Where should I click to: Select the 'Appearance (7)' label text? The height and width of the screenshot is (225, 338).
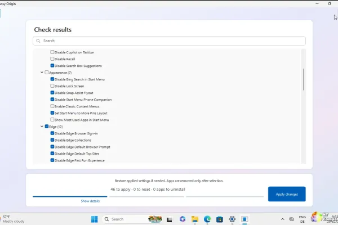pos(60,73)
